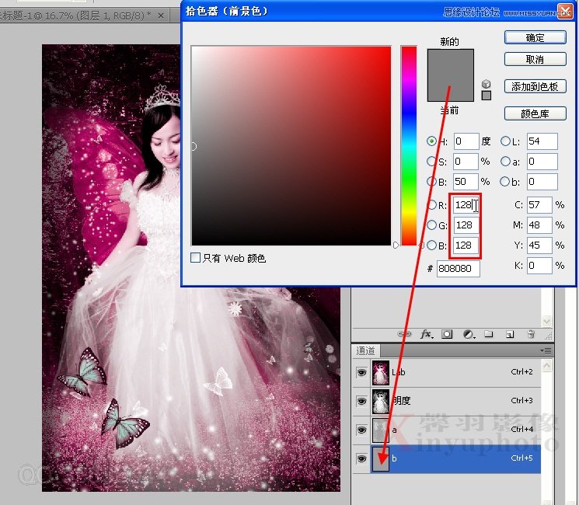Close the color picker dialog

(564, 11)
